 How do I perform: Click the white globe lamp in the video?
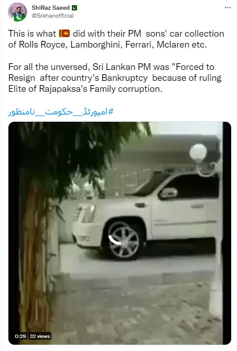198,152
